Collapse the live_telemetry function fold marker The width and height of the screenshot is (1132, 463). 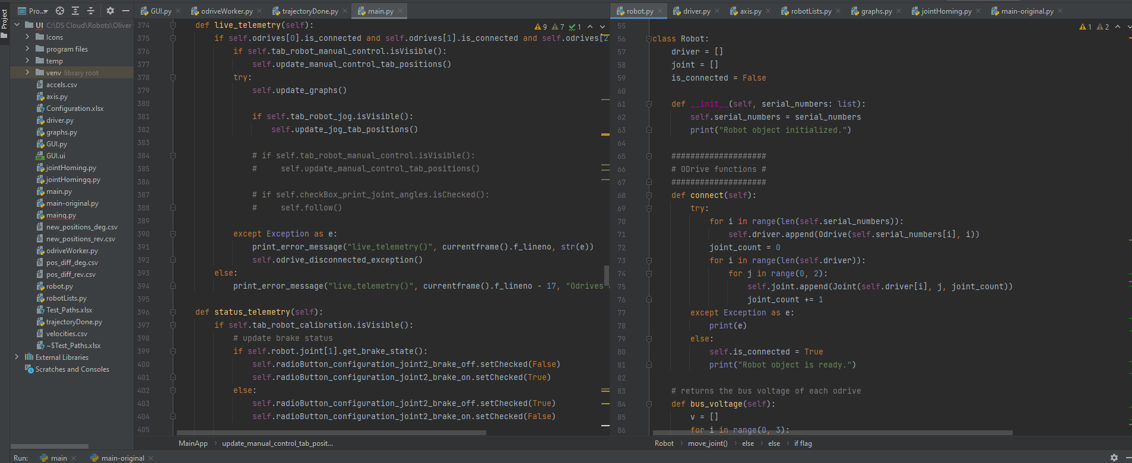pyautogui.click(x=173, y=25)
